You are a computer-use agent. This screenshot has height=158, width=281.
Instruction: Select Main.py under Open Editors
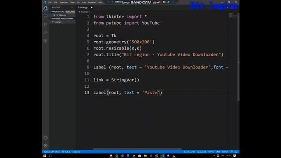click(62, 15)
